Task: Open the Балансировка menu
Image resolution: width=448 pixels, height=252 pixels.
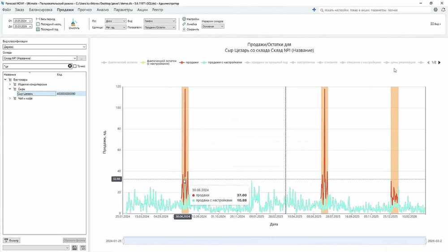Action: [41, 10]
